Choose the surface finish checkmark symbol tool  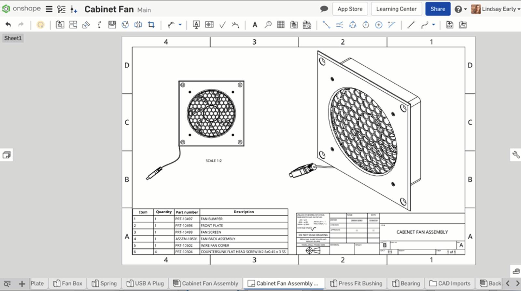pyautogui.click(x=222, y=25)
